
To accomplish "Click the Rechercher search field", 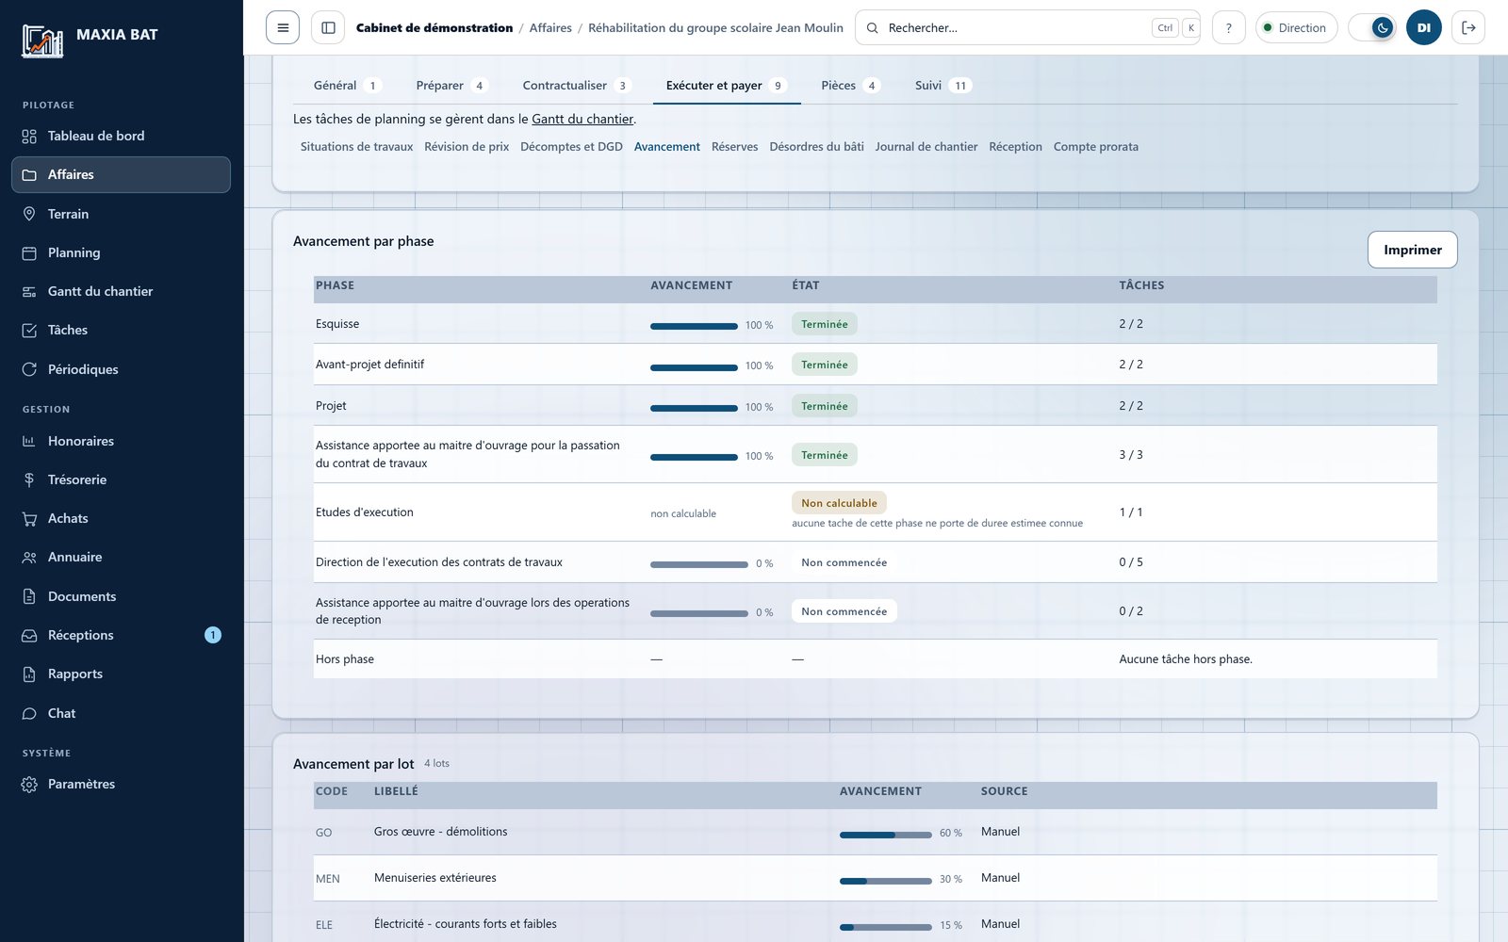I will coord(1027,27).
